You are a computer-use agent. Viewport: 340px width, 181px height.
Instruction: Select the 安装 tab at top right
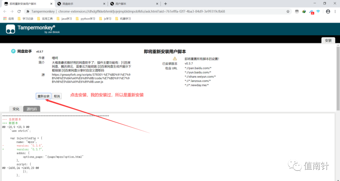click(x=328, y=41)
